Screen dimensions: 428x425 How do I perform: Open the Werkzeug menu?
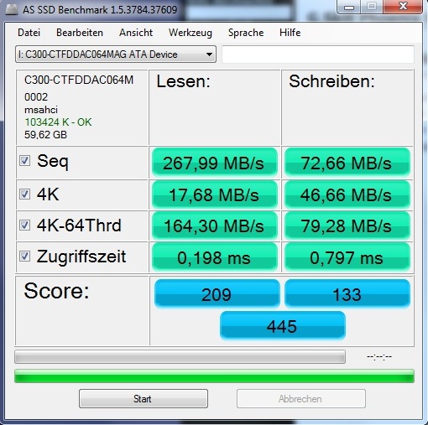coord(191,33)
